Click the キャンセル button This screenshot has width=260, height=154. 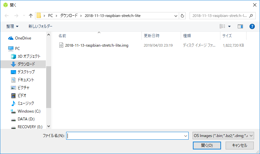click(240, 146)
